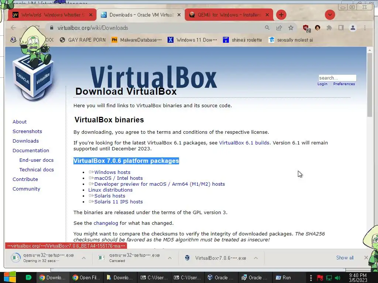The image size is (378, 283).
Task: Open the changelog link
Action: [x=106, y=223]
